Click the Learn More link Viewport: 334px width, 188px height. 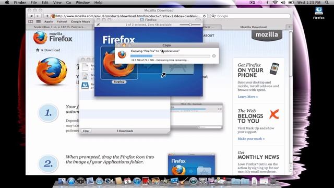point(247,97)
